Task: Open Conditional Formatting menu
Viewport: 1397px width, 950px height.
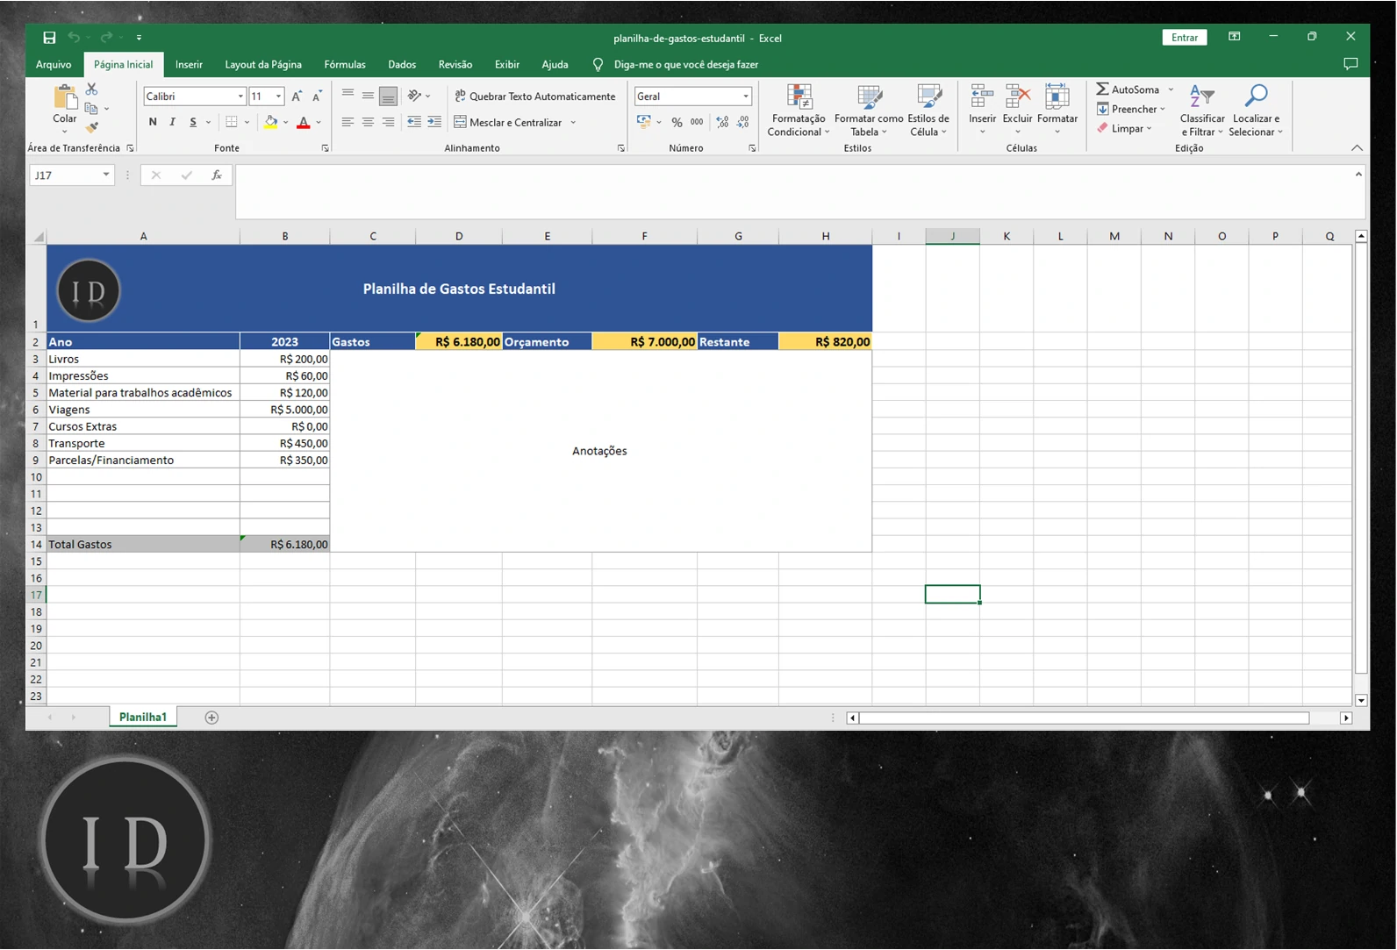Action: point(797,110)
